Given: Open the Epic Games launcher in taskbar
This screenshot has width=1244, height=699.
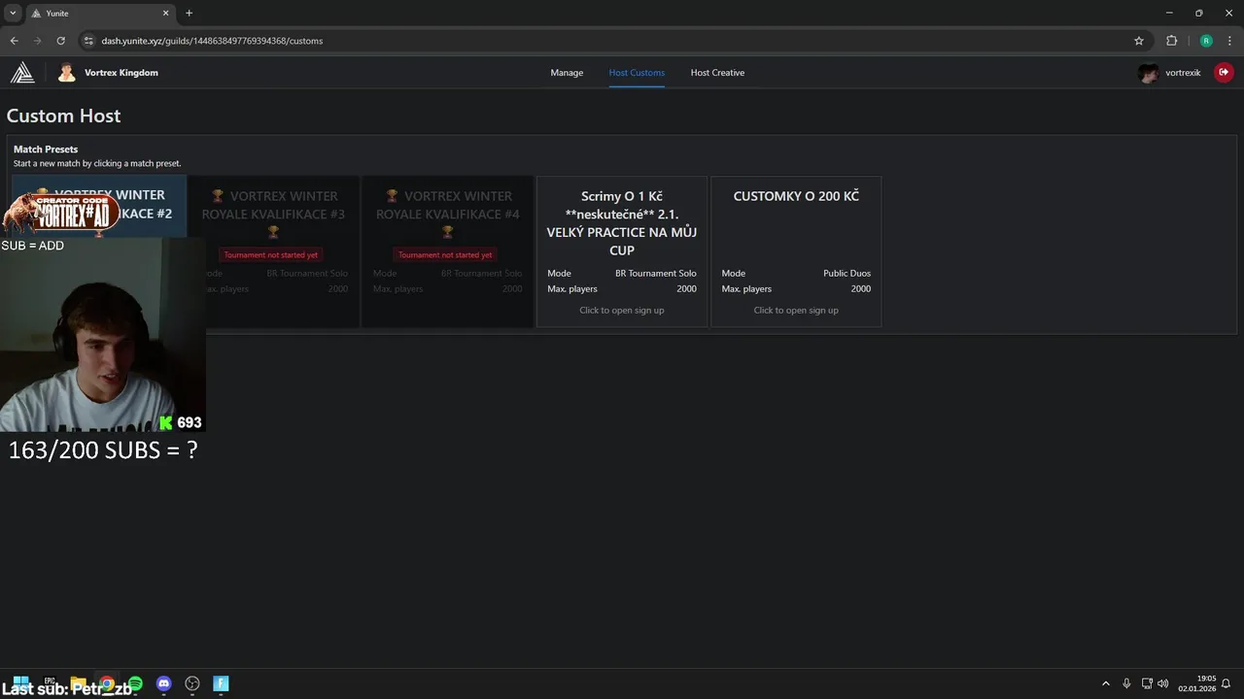Looking at the screenshot, I should tap(50, 683).
